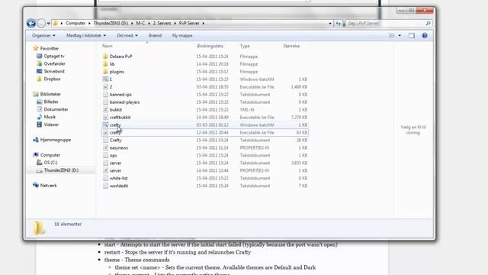488x275 pixels.
Task: Select the craftbukkit jar file
Action: (x=205, y=117)
